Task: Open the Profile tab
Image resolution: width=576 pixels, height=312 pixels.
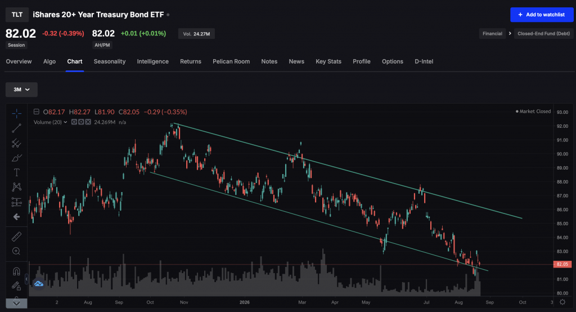Action: pyautogui.click(x=362, y=61)
